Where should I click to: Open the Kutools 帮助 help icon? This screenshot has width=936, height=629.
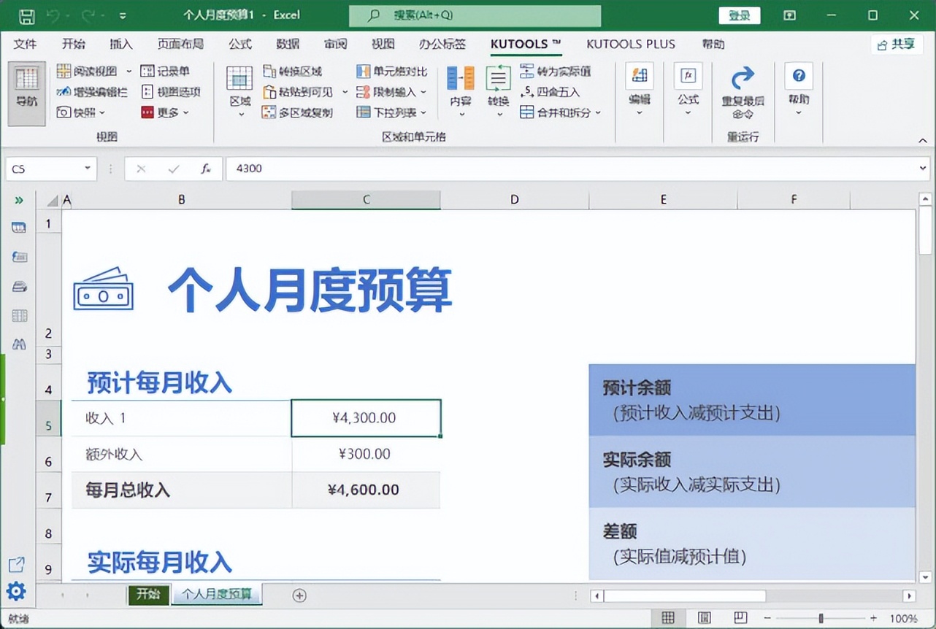(798, 75)
